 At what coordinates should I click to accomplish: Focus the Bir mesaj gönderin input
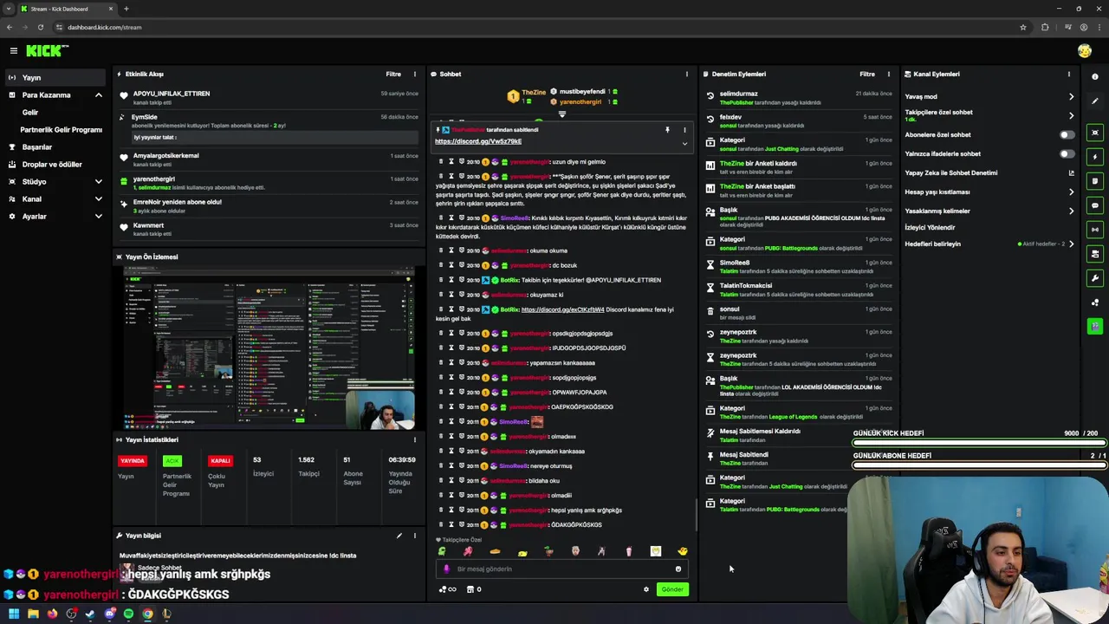tap(564, 569)
